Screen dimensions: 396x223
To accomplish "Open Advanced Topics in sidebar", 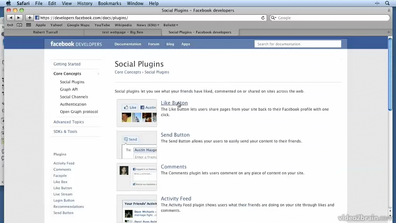I will pyautogui.click(x=68, y=122).
